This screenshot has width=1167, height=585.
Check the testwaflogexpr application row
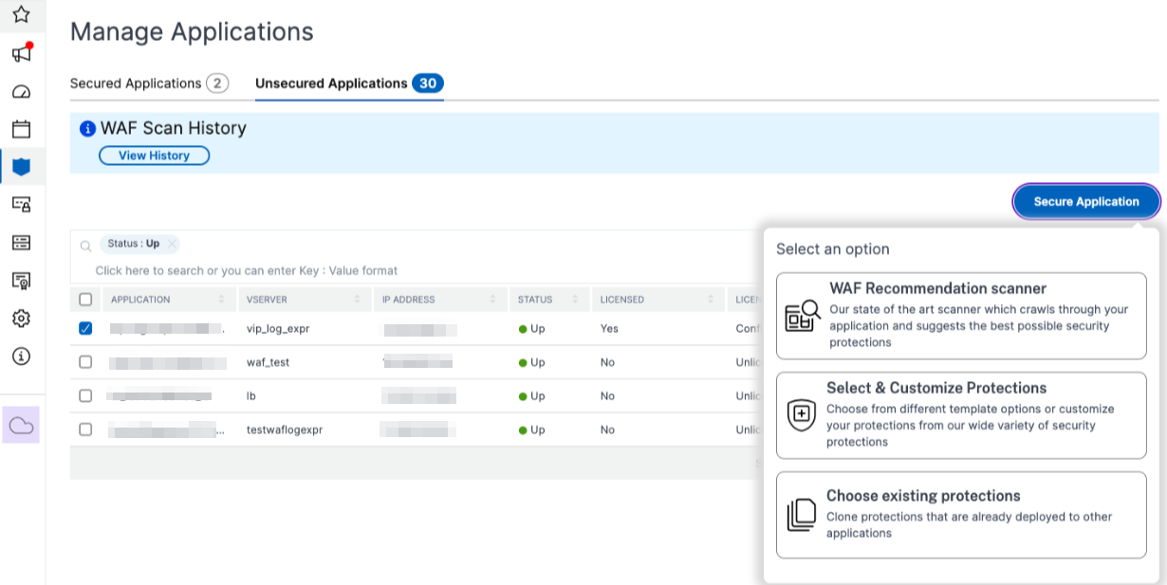[85, 430]
